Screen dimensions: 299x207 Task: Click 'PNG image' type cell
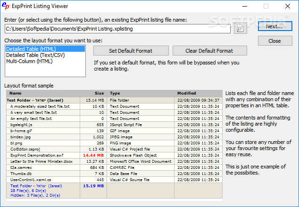point(120,143)
